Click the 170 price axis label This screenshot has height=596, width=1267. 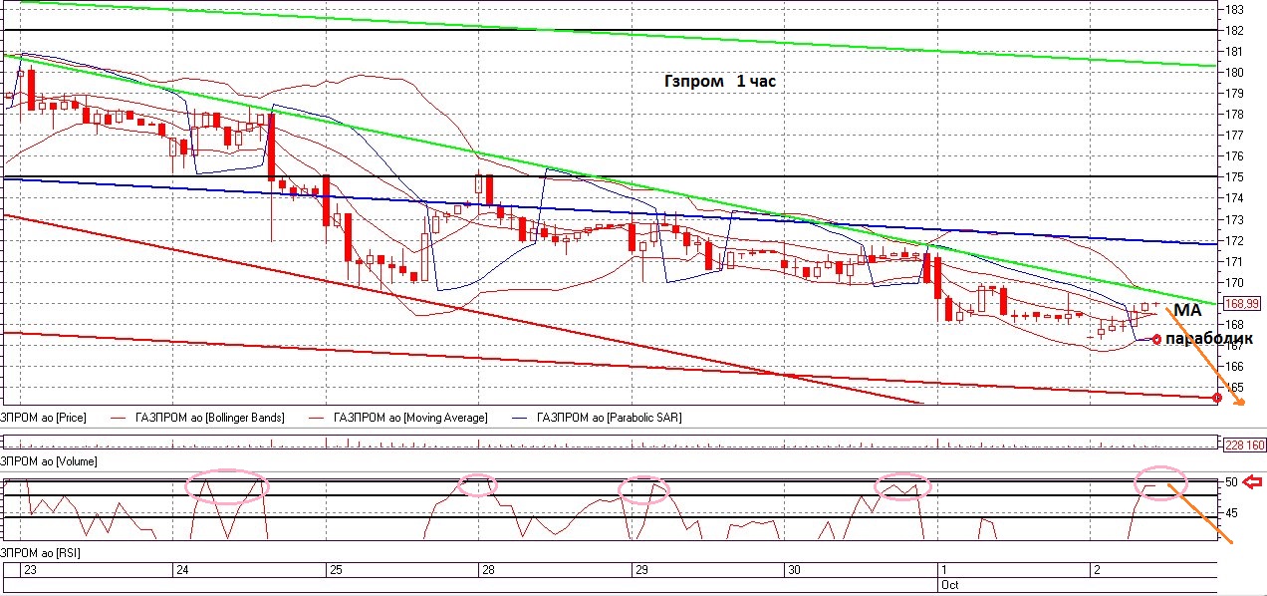tap(1234, 282)
